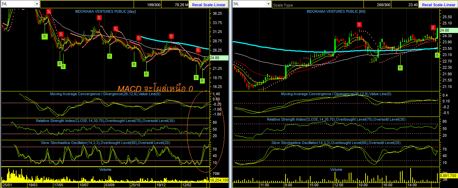
Task: Click the Volume label in day chart
Action: 105,169
